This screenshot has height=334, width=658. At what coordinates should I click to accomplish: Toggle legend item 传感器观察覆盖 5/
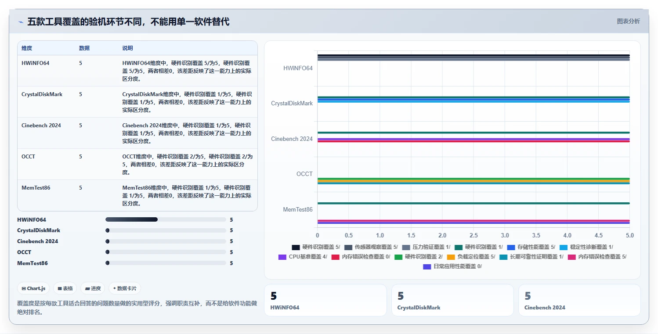371,247
